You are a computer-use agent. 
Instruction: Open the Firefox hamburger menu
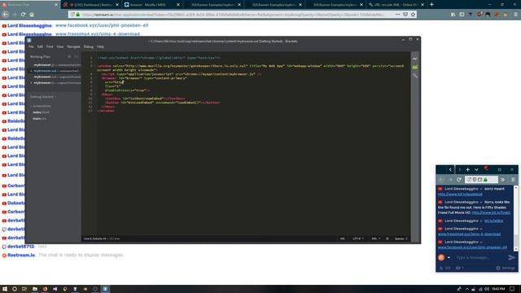coord(515,15)
